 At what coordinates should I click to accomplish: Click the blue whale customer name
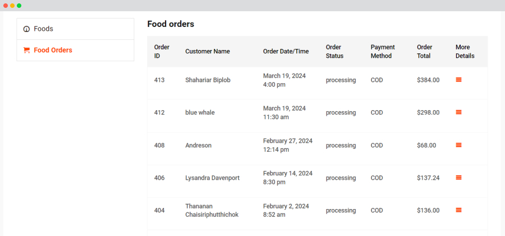pos(200,112)
